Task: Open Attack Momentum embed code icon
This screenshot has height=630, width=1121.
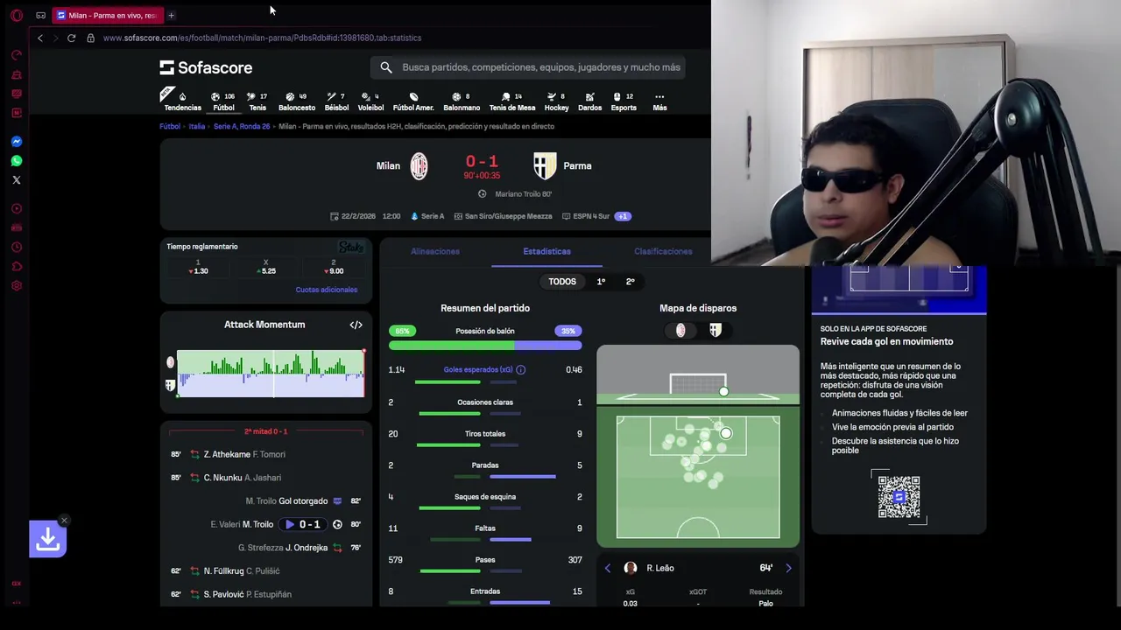Action: pyautogui.click(x=356, y=325)
